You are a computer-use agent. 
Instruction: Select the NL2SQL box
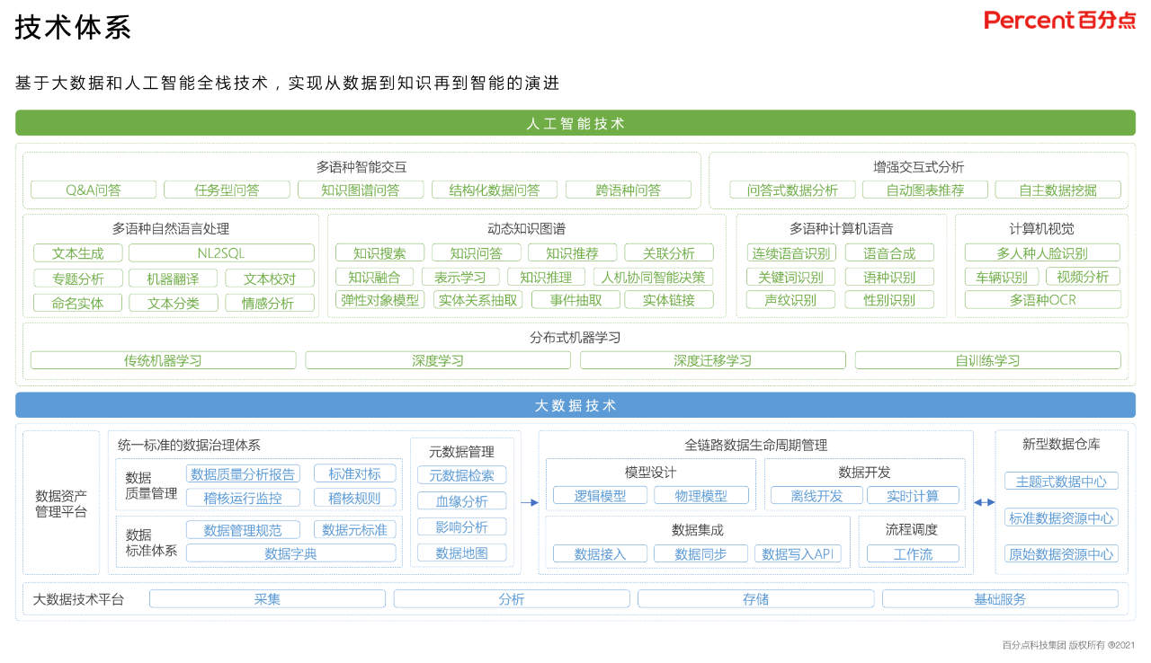(x=221, y=253)
